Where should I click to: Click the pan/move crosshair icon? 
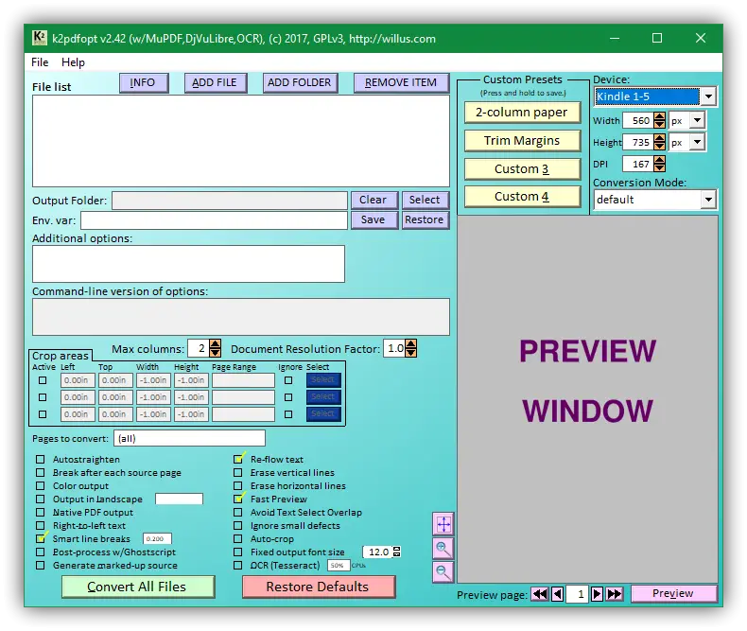pyautogui.click(x=443, y=525)
